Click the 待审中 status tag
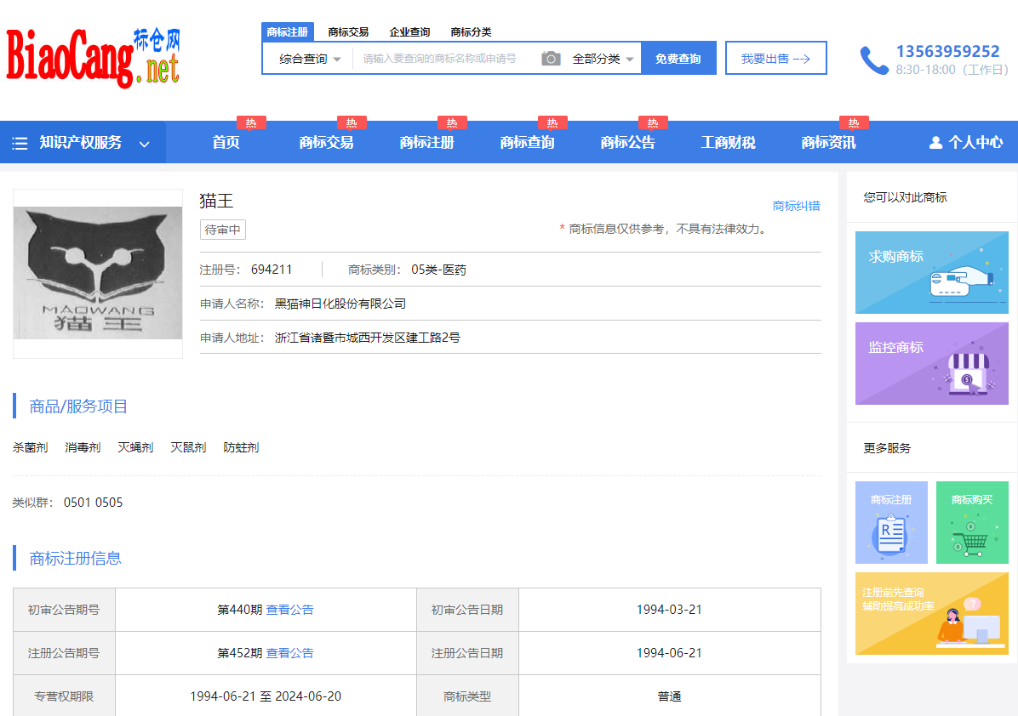The image size is (1018, 716). 223,230
